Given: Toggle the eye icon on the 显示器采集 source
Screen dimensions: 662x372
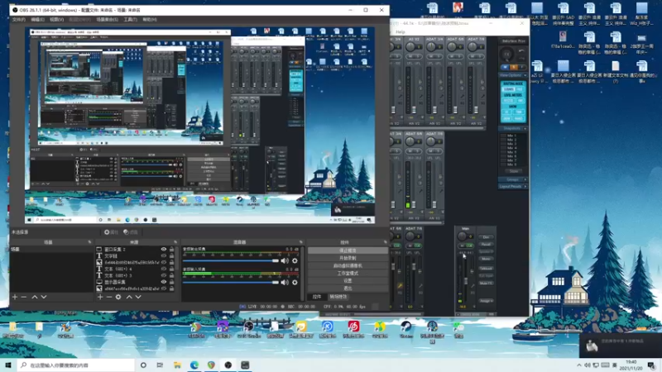Looking at the screenshot, I should (164, 282).
